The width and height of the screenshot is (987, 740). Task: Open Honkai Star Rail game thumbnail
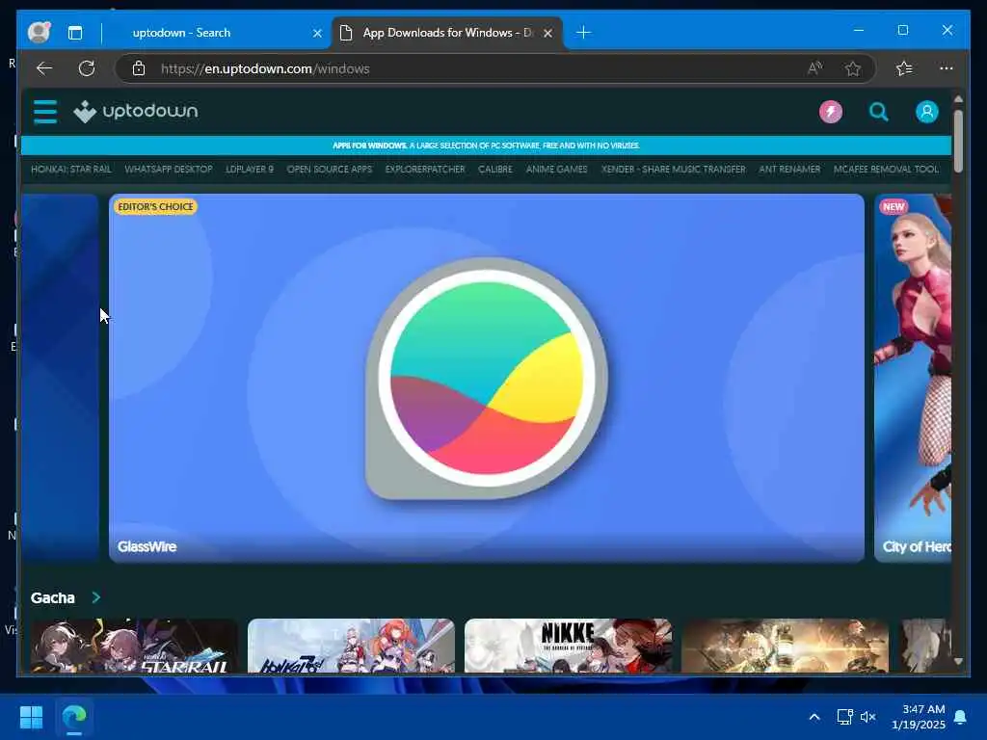[x=134, y=646]
